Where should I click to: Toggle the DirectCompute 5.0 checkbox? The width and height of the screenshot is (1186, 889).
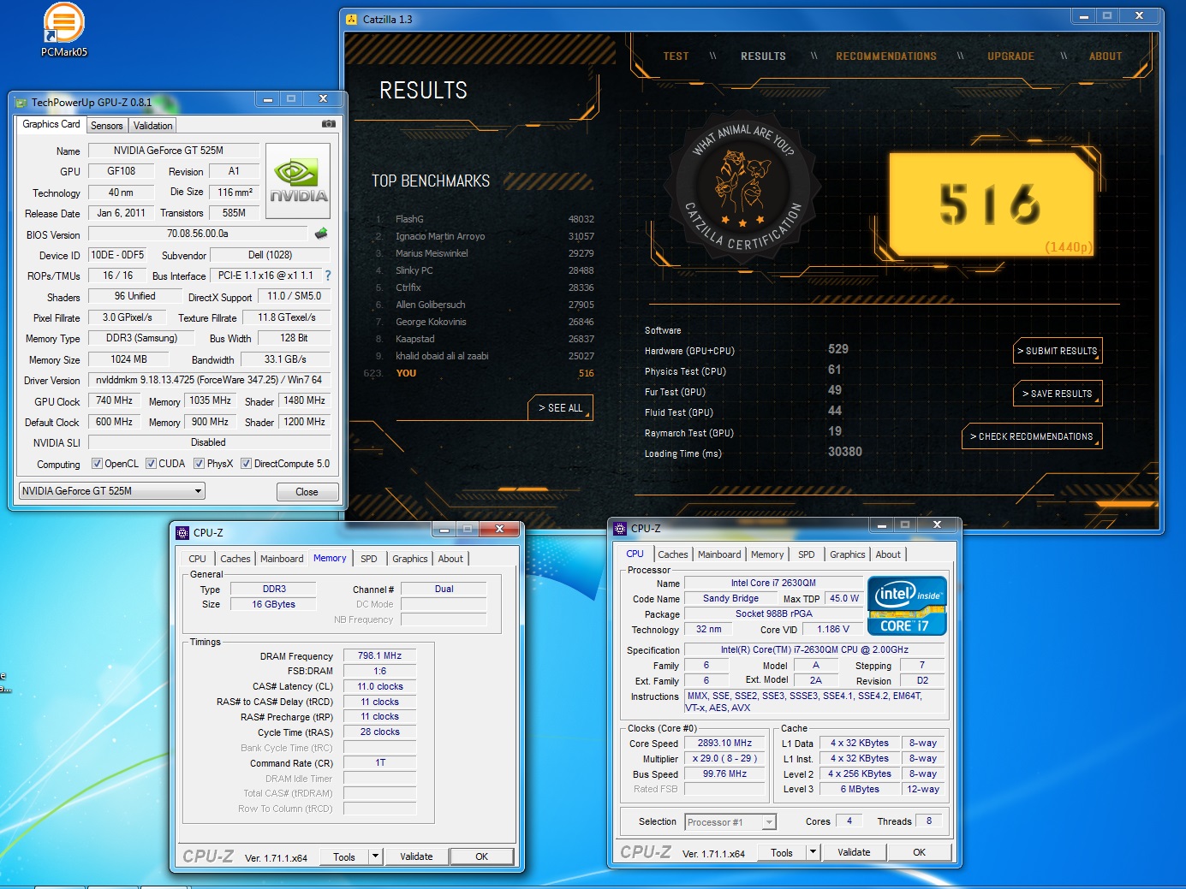[x=246, y=464]
